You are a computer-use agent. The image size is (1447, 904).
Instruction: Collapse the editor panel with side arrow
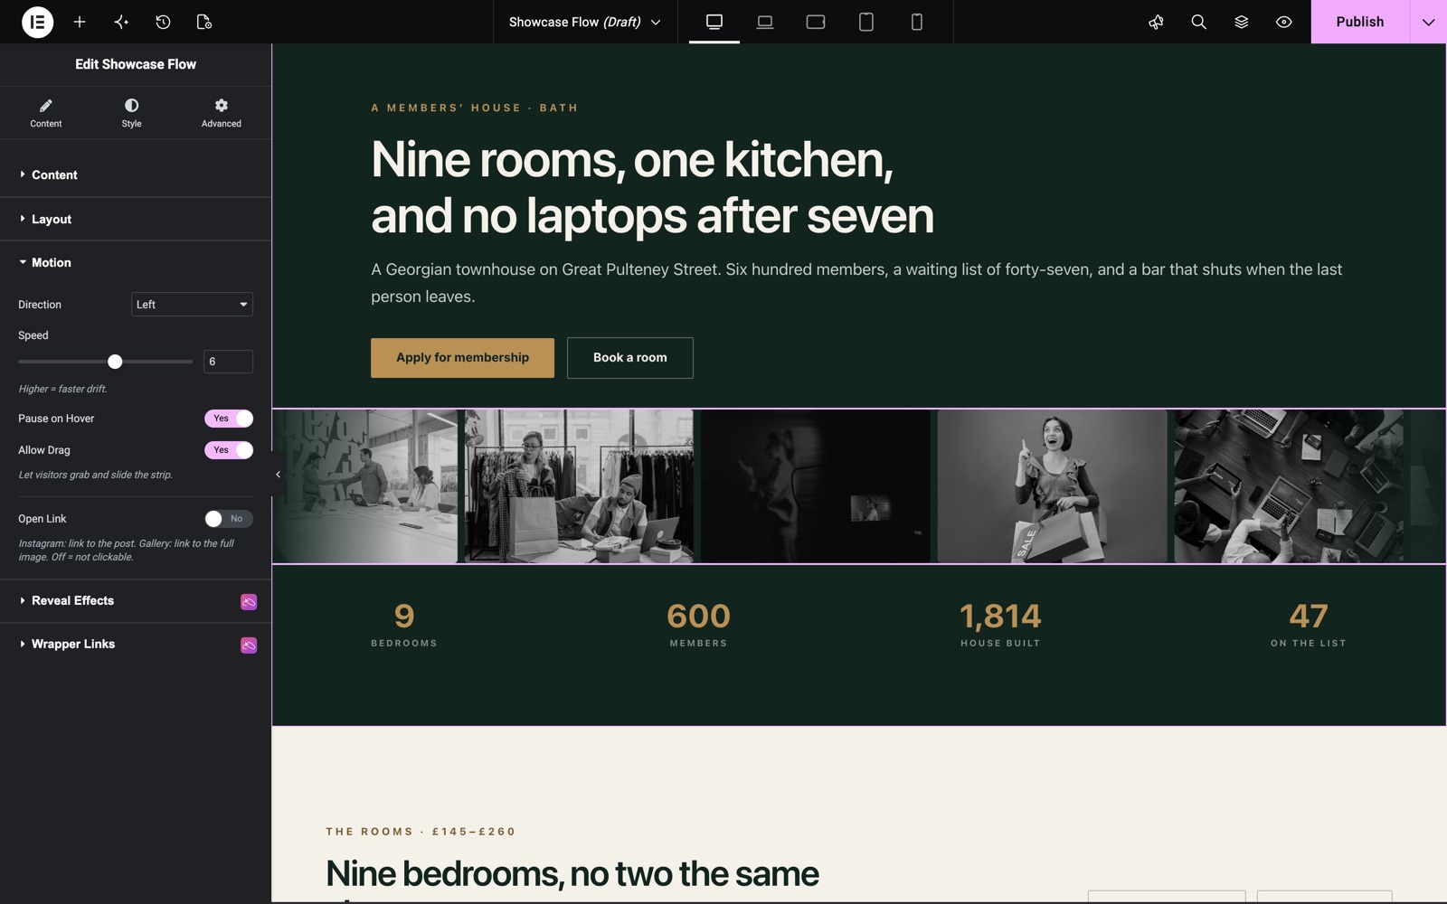(278, 475)
